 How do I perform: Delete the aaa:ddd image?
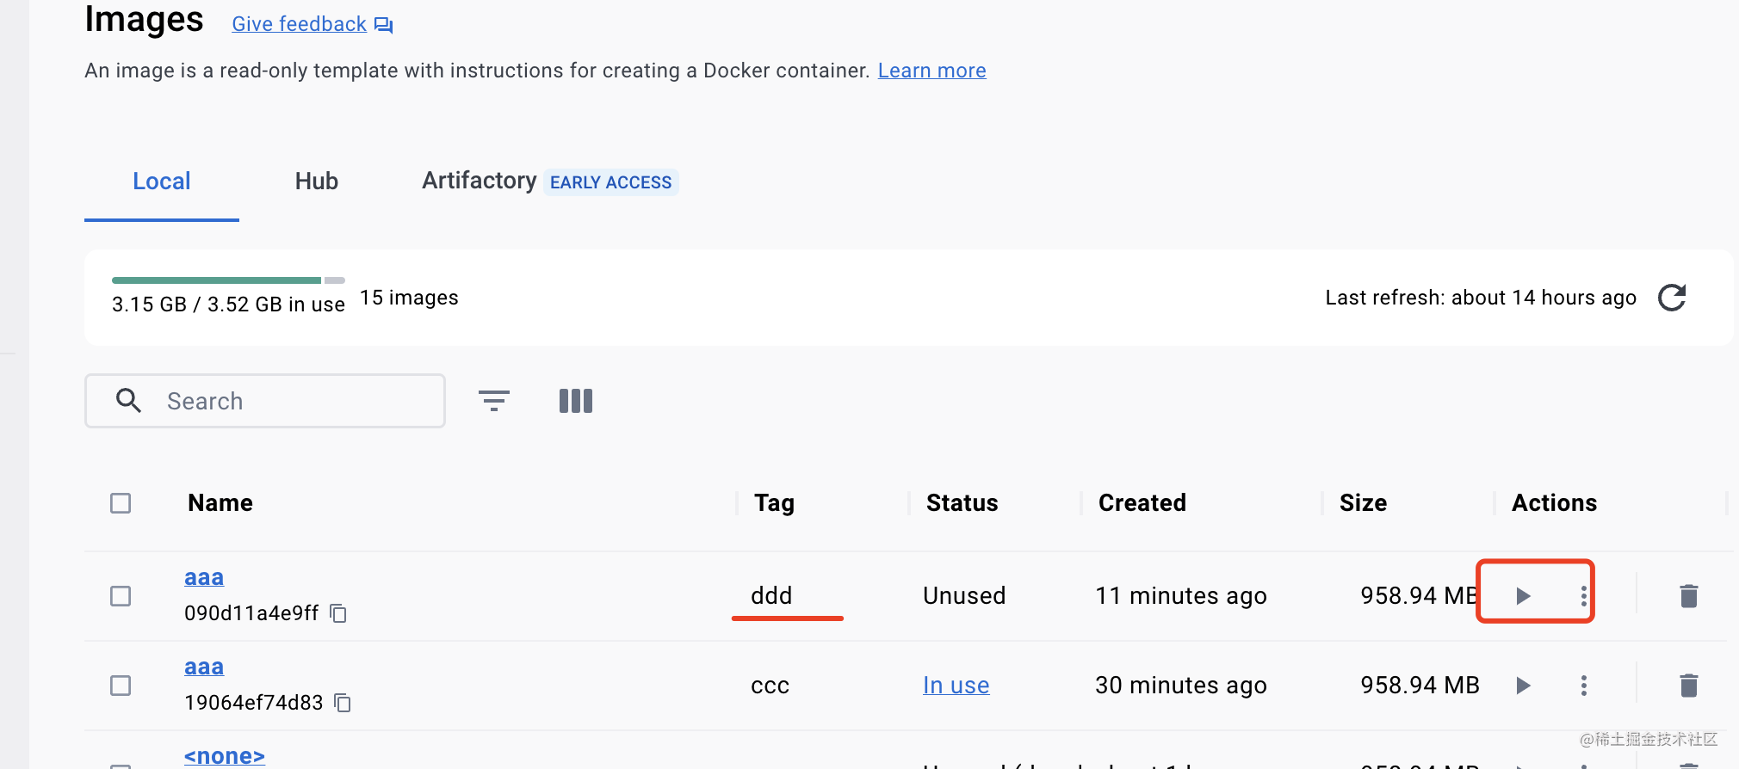coord(1688,595)
